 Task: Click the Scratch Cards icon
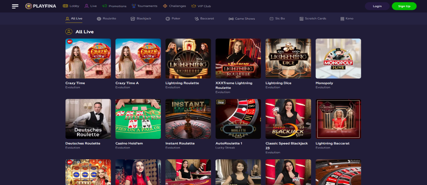(301, 19)
